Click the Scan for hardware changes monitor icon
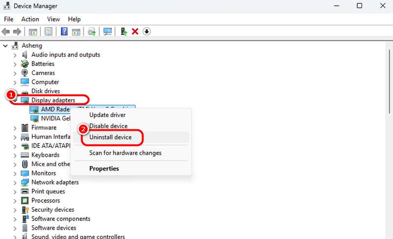393x239 pixels. [108, 31]
